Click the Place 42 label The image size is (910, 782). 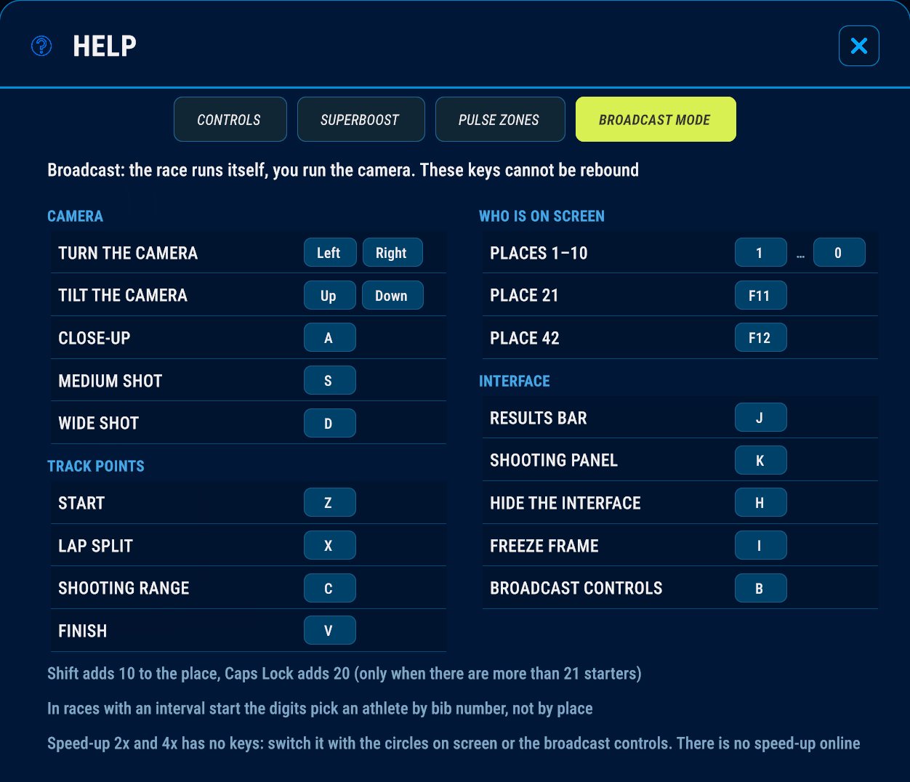coord(525,338)
